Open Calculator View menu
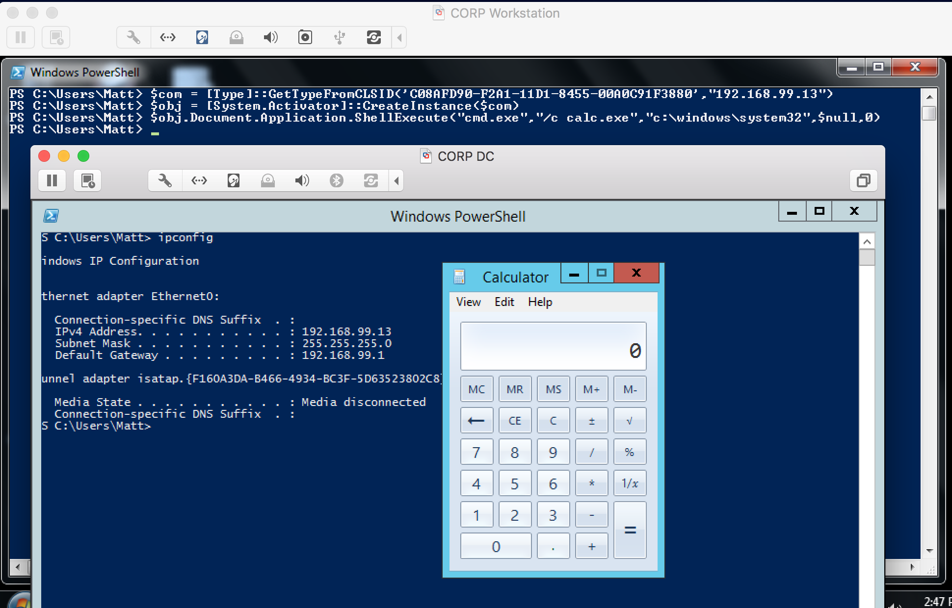Screen dimensions: 952x608 (468, 302)
